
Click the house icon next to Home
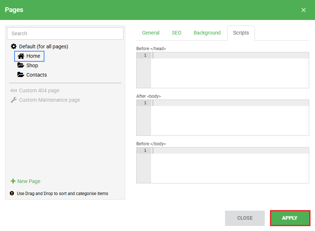point(21,56)
